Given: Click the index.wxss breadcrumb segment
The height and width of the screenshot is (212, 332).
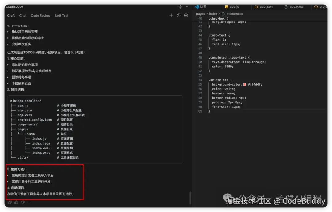Looking at the screenshot, I should [235, 14].
